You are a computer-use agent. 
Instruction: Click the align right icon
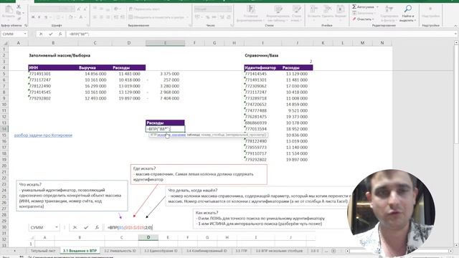tap(108, 17)
